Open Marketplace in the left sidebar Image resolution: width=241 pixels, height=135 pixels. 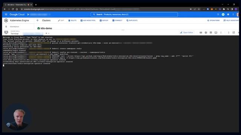pyautogui.click(x=14, y=27)
